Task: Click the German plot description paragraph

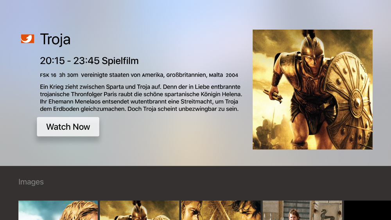Action: tap(141, 98)
